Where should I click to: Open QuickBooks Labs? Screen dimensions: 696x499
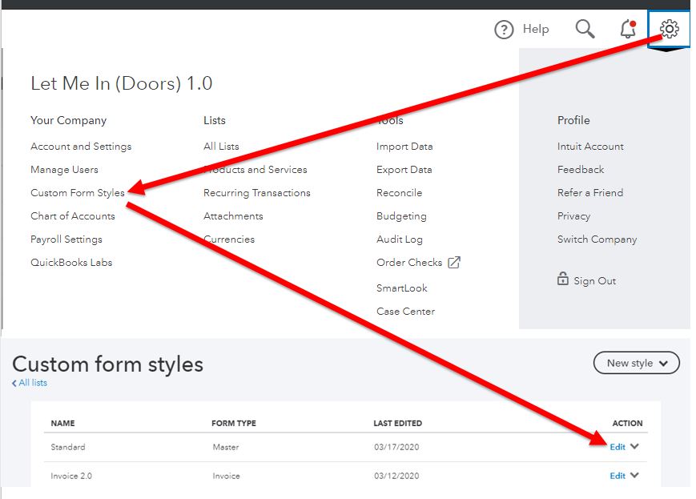click(71, 263)
